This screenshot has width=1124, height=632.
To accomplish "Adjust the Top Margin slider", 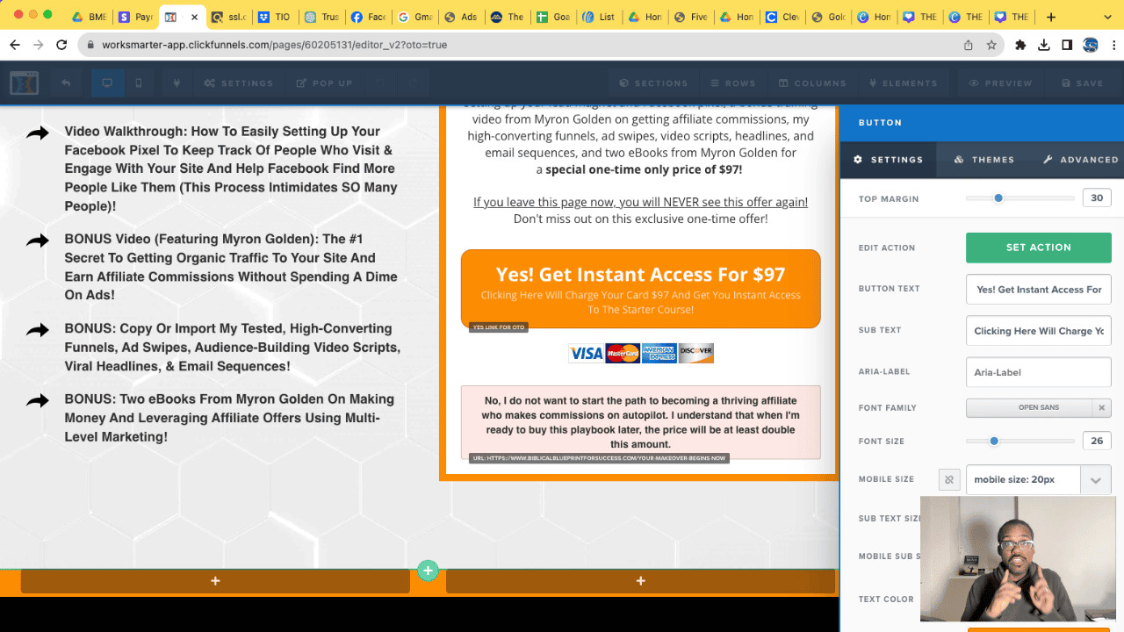I will point(998,198).
